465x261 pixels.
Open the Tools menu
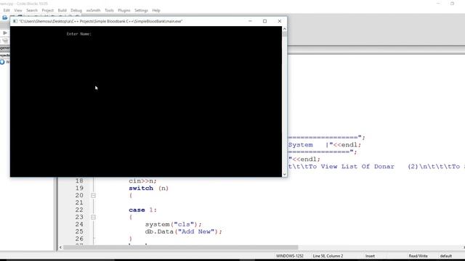[109, 10]
